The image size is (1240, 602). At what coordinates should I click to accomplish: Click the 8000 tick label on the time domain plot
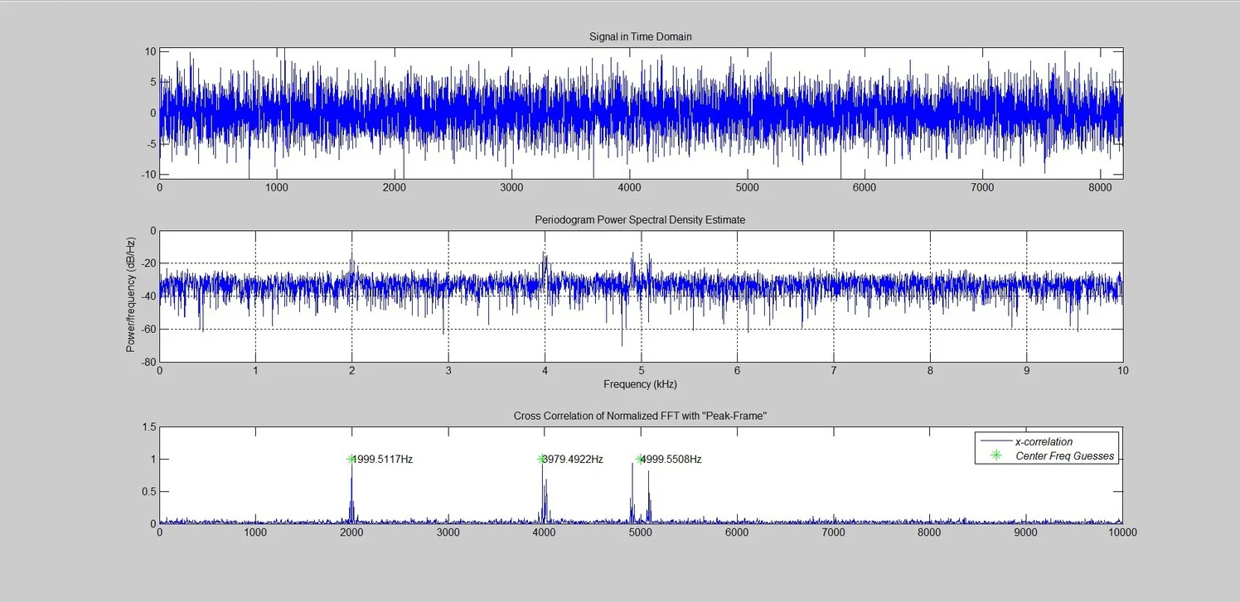(1100, 188)
